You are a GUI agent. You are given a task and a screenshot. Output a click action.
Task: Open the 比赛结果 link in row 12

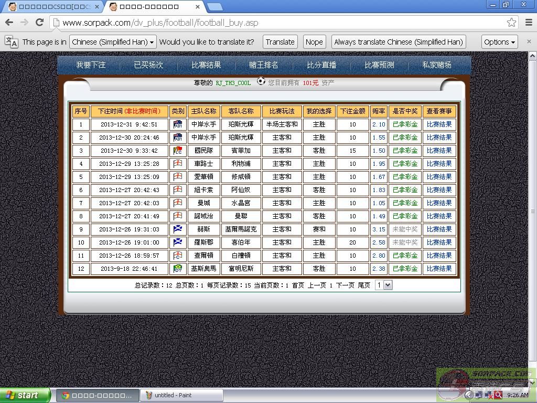pos(439,269)
